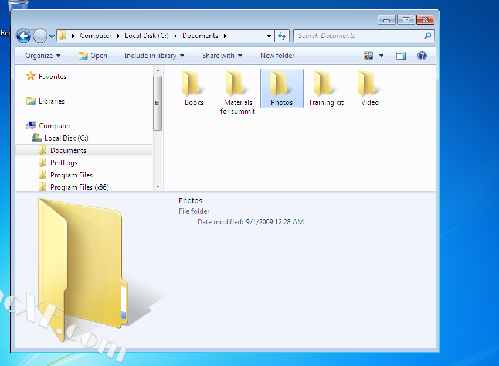Click the folder icon in address bar

63,35
